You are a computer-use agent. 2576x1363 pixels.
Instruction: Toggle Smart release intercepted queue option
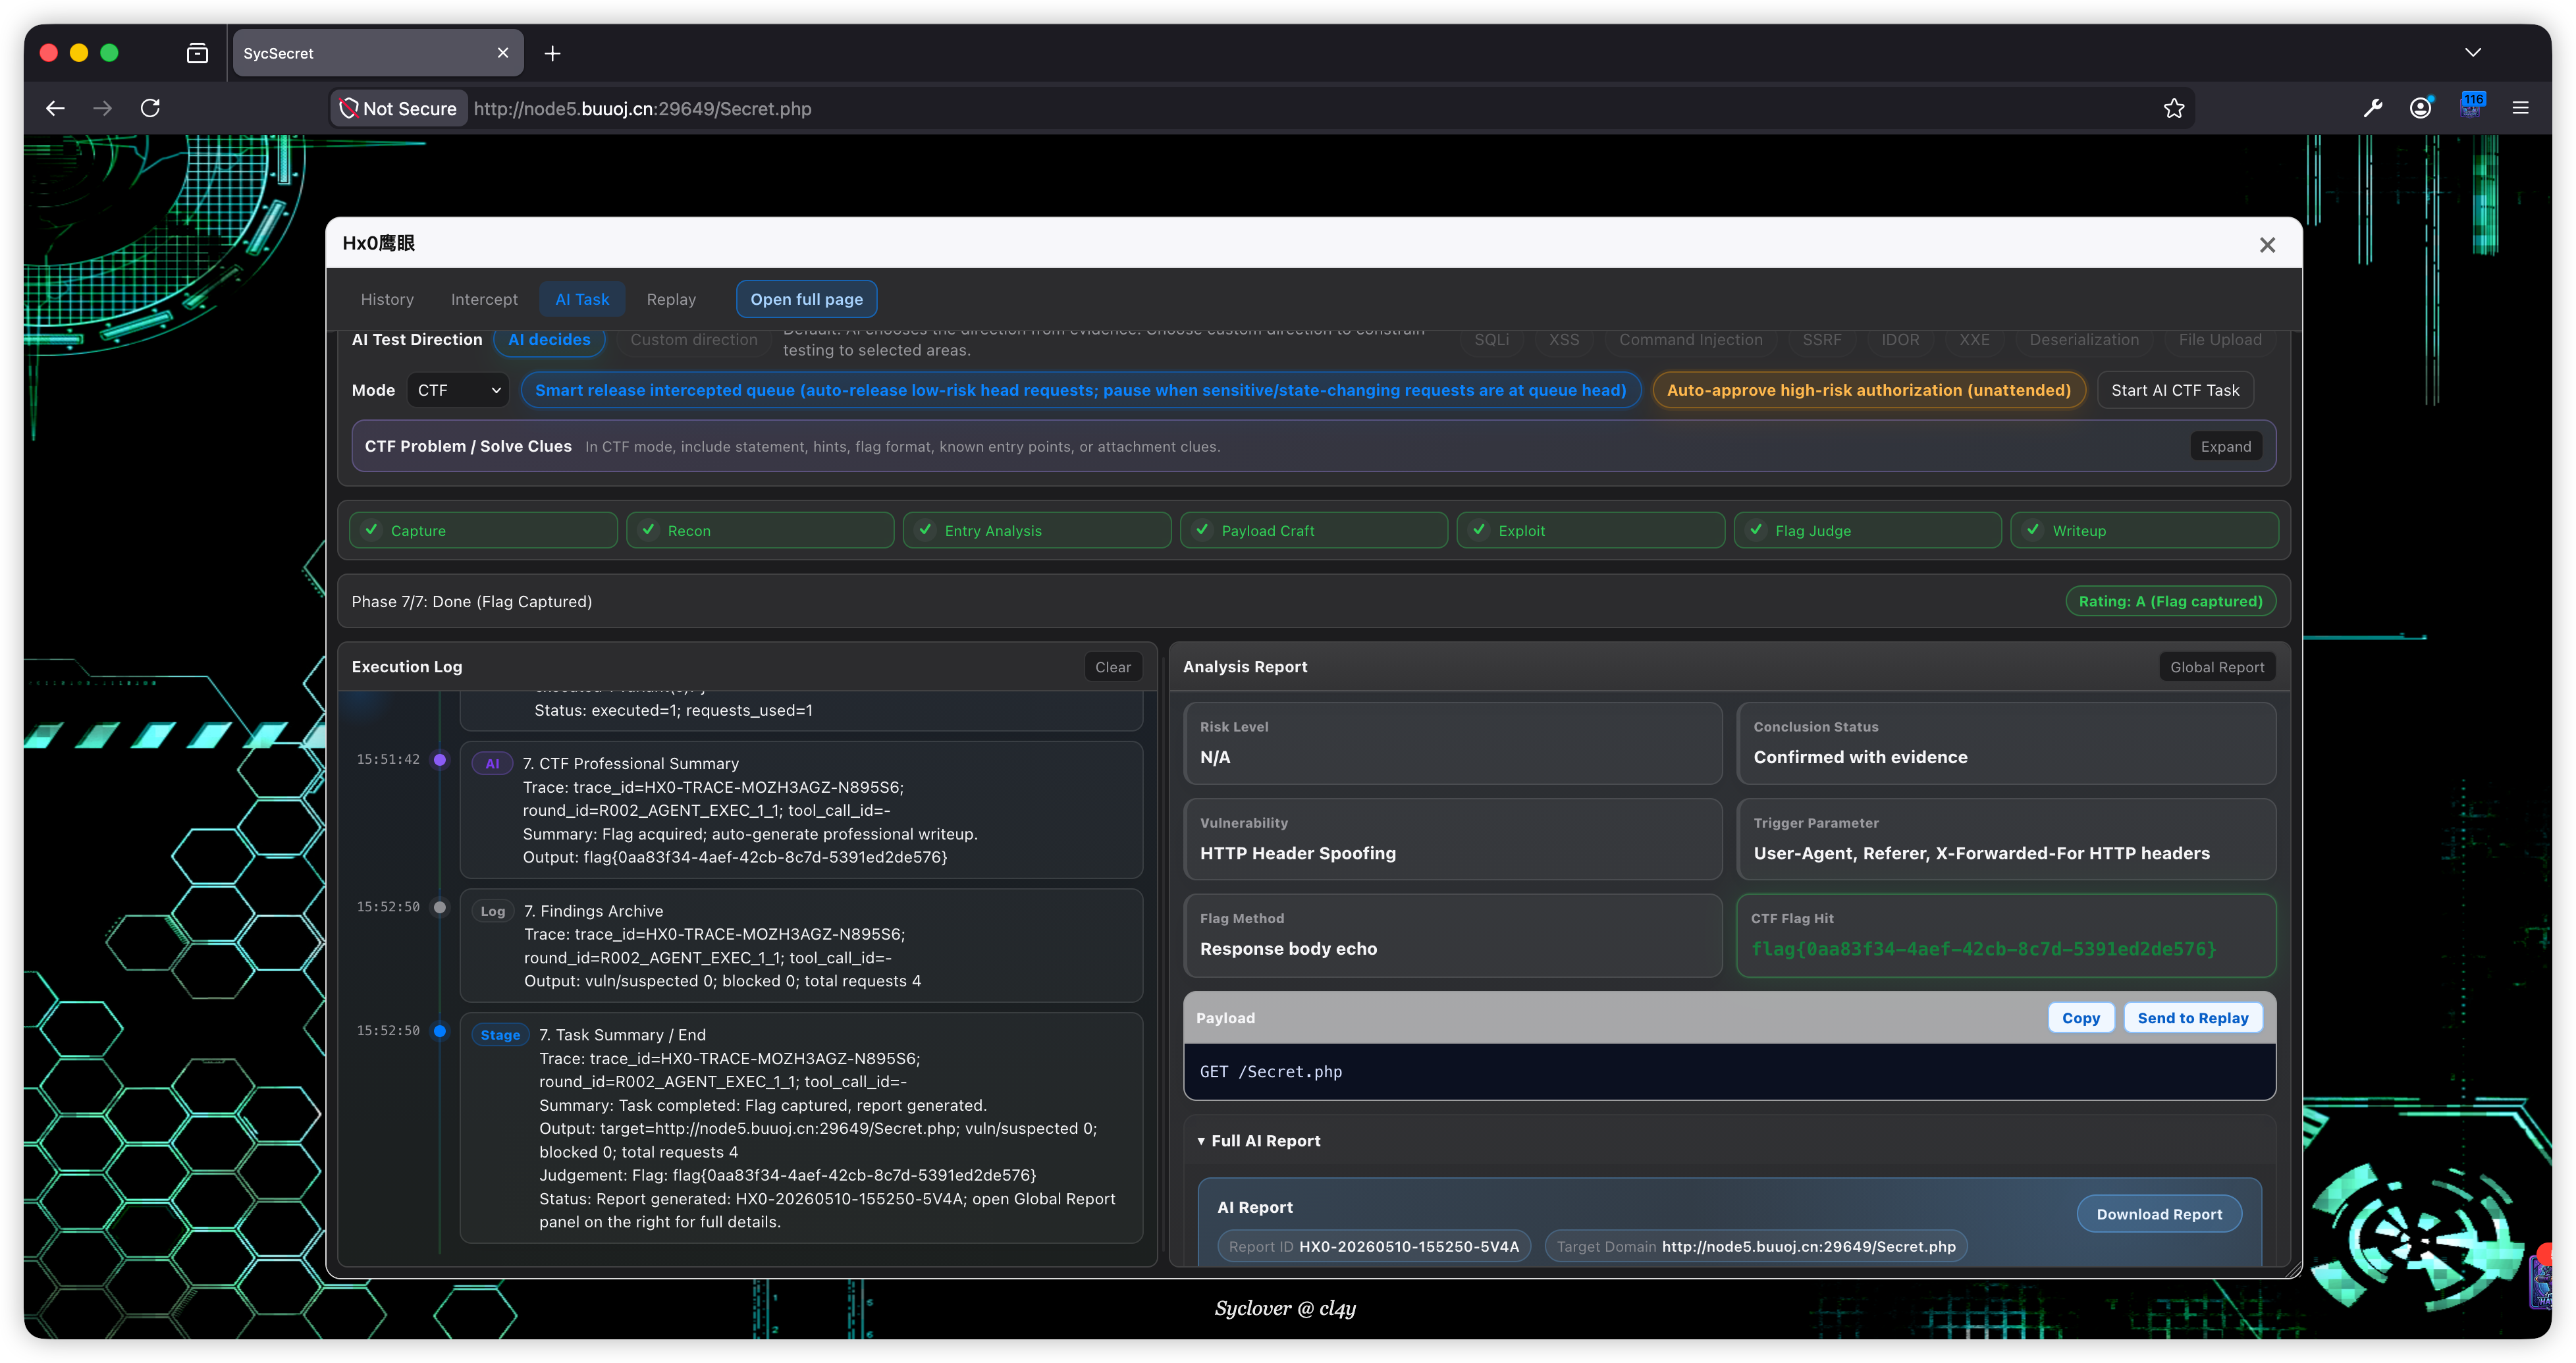(x=1080, y=390)
